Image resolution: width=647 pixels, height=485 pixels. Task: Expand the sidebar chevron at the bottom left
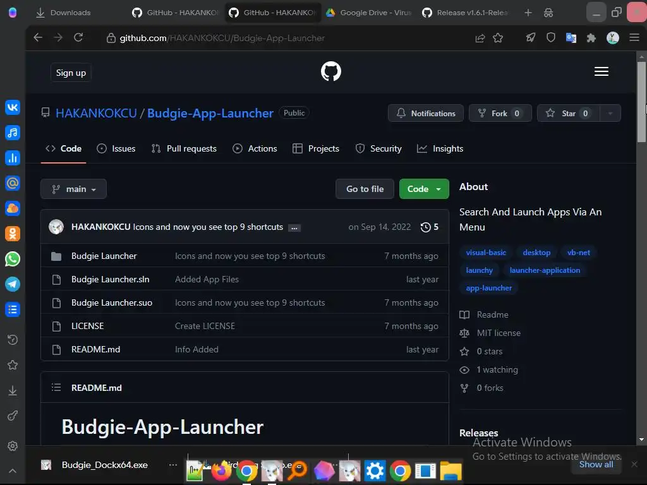tap(13, 470)
